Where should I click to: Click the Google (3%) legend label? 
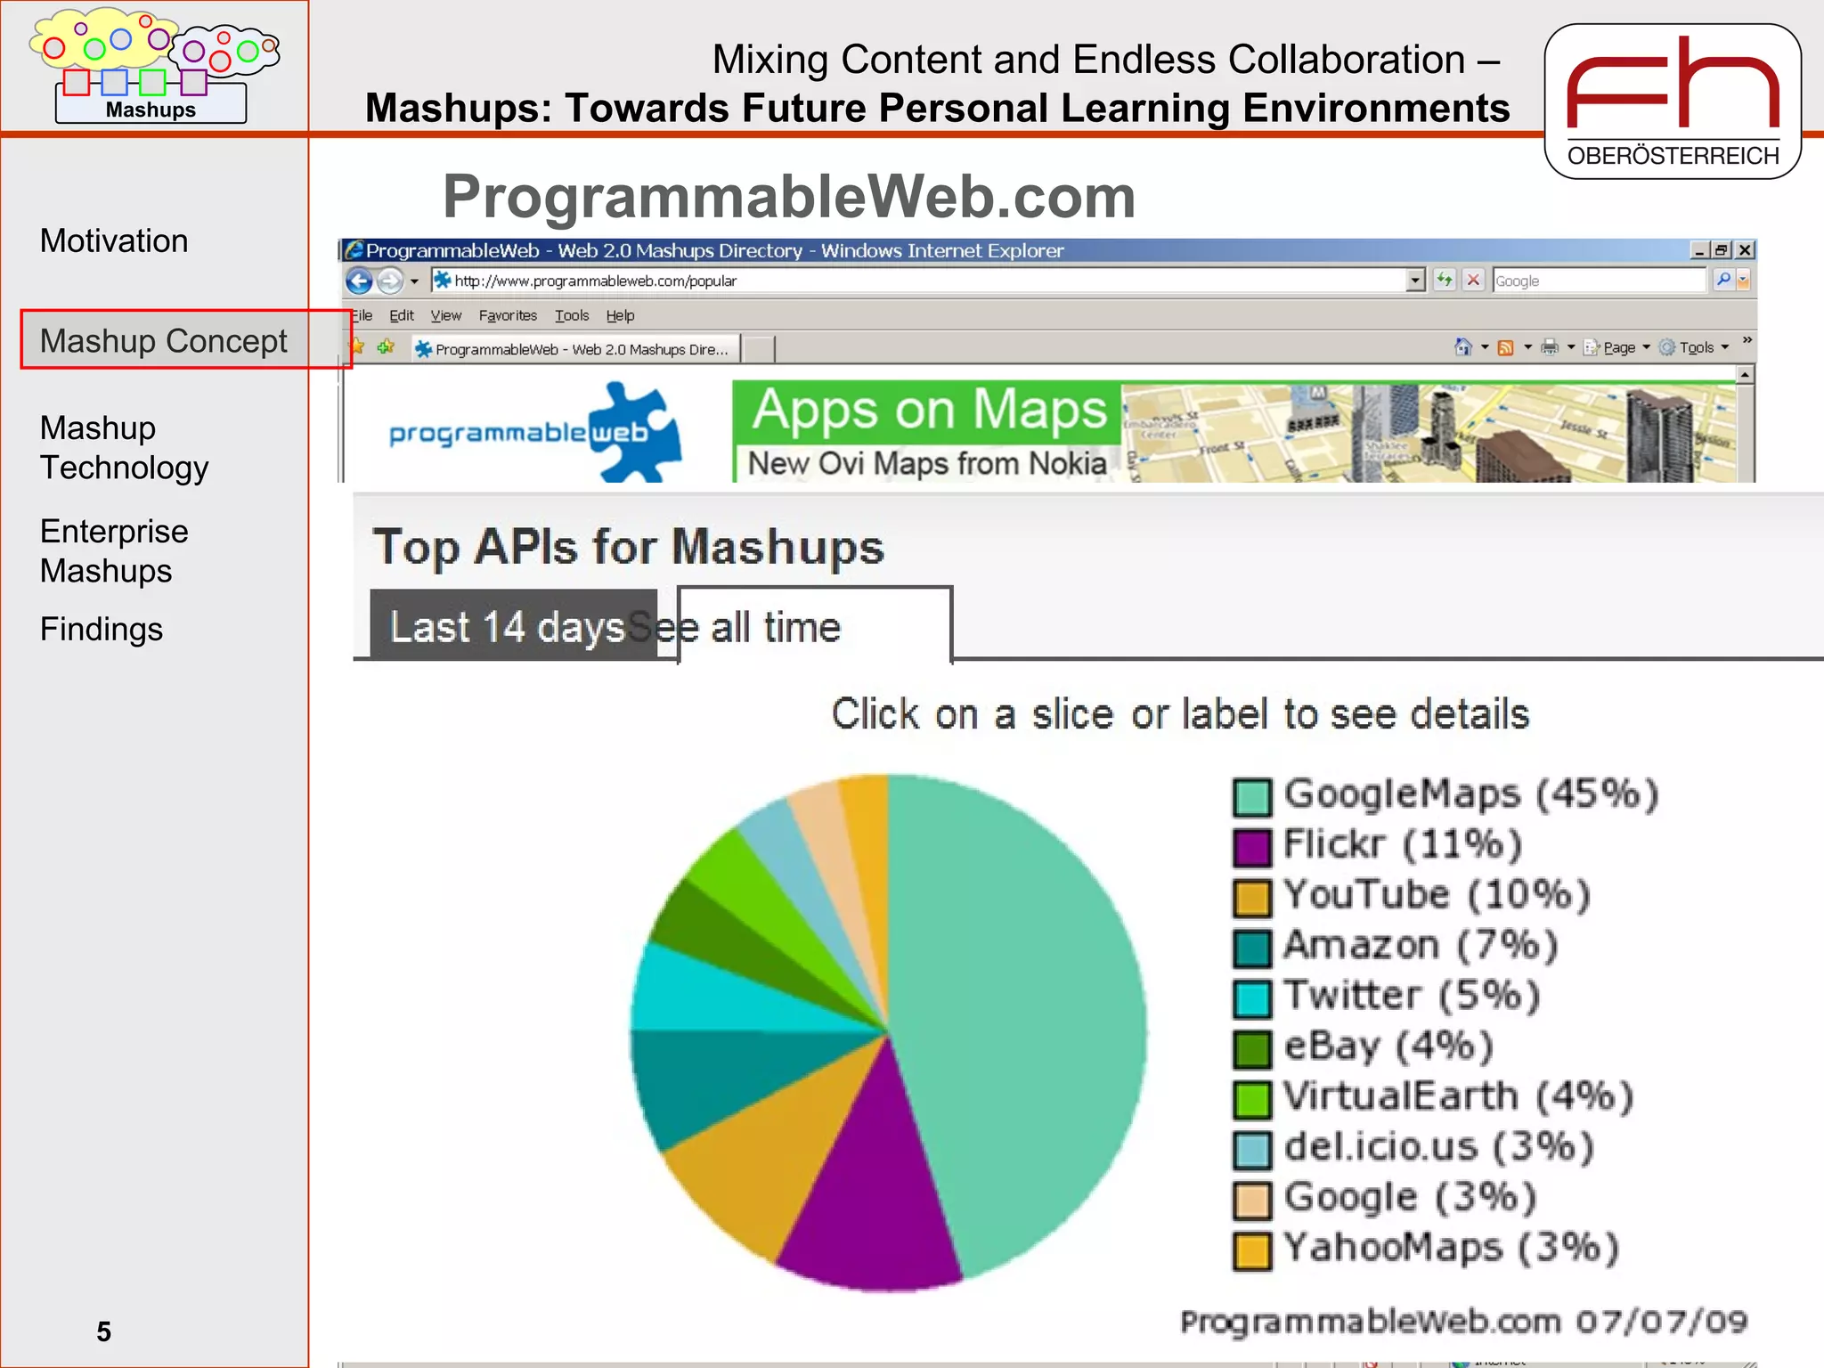pos(1410,1197)
